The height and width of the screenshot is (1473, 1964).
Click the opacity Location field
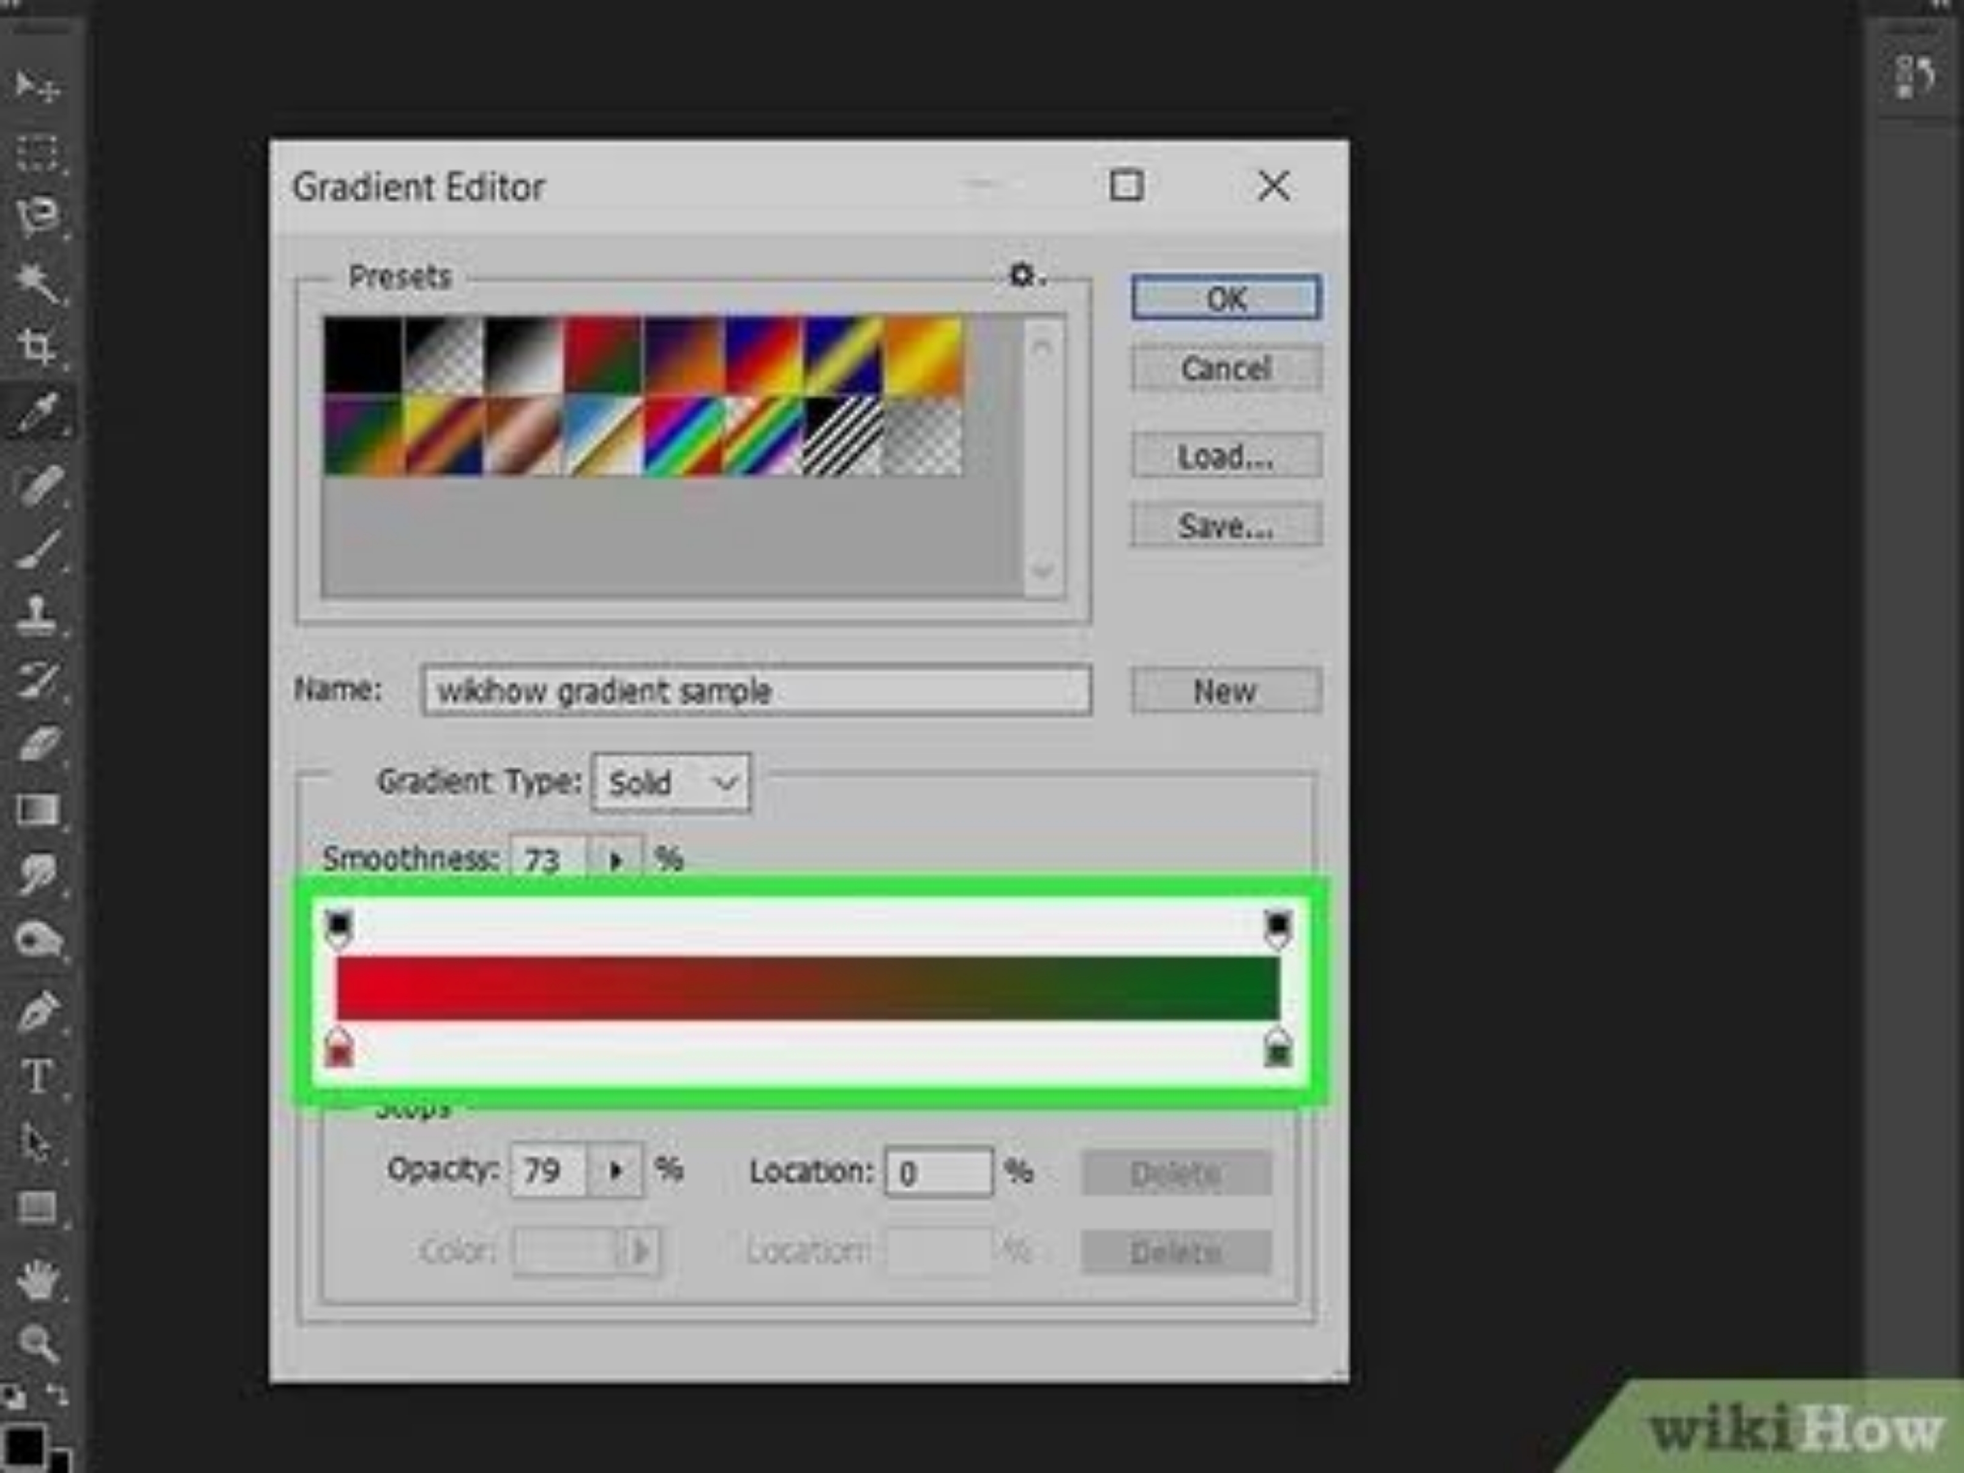coord(939,1173)
